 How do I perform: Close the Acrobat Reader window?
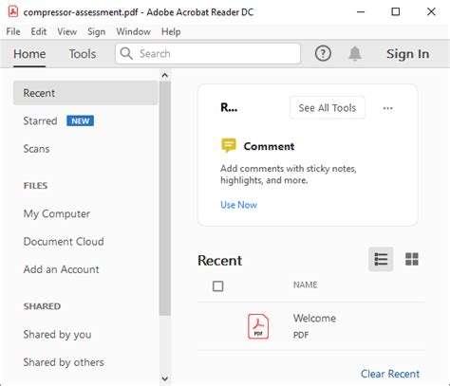pos(431,12)
